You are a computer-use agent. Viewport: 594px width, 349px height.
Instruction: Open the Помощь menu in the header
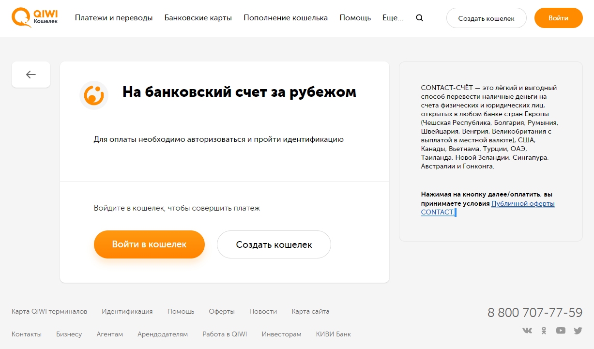pyautogui.click(x=355, y=18)
